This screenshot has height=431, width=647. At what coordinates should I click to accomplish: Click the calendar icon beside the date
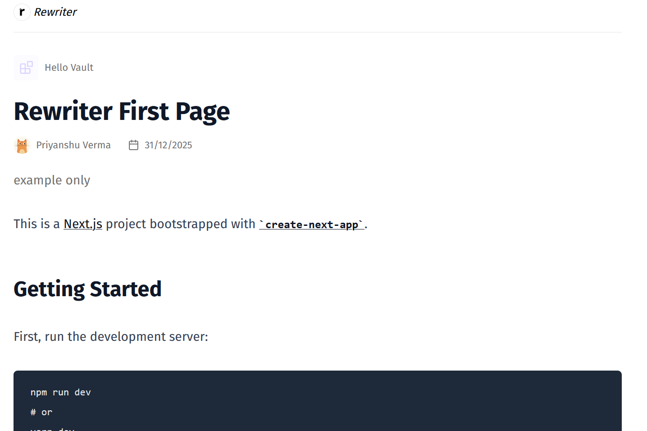tap(133, 145)
